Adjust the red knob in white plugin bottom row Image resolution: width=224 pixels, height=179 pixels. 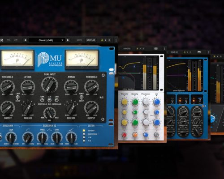124,135
